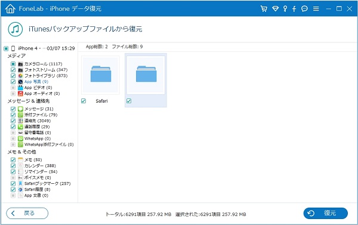
Task: Uncheck the フォトストリーム checkbox
Action: (13, 70)
